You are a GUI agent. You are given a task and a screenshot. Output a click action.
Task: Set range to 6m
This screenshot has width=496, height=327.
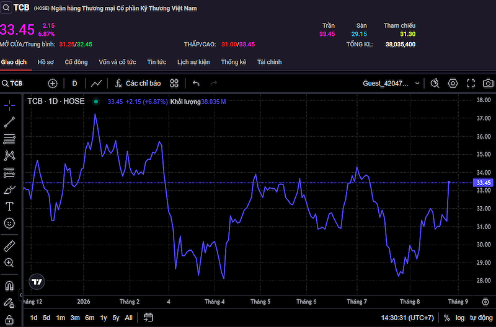[89, 318]
